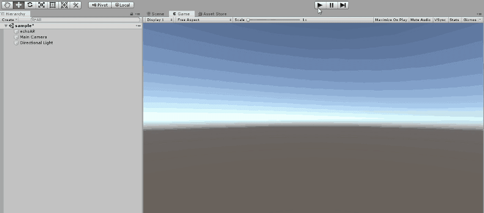Click the cube icon beside Main Camera

coord(16,37)
